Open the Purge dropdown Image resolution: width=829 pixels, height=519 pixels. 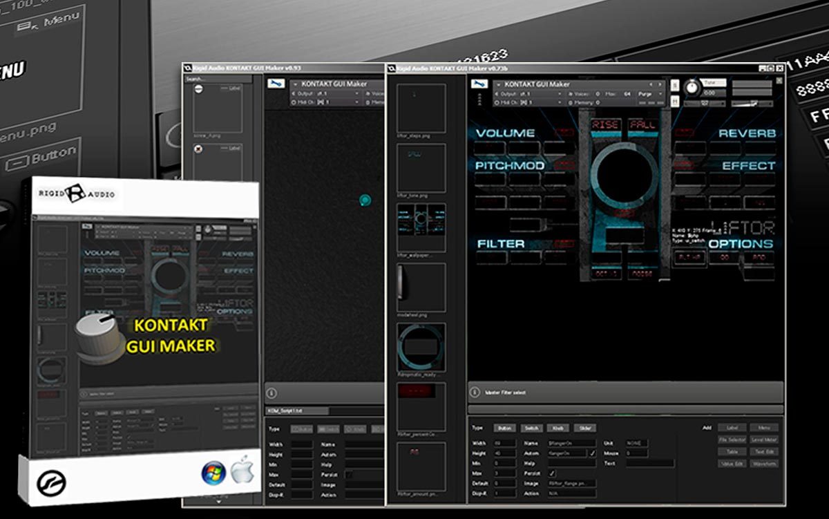(x=650, y=93)
